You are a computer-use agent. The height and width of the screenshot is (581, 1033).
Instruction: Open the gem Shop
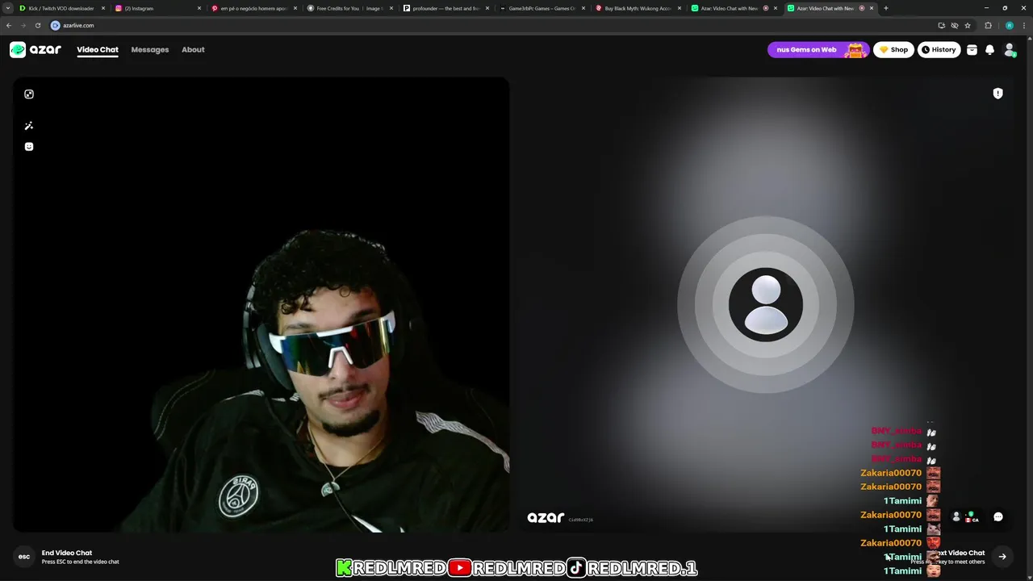[x=893, y=50]
